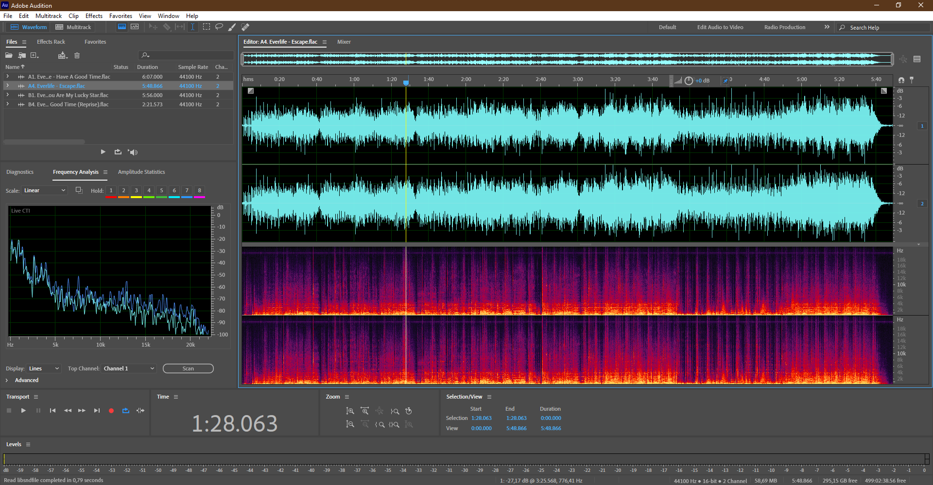The width and height of the screenshot is (933, 485).
Task: Click the Fast Forward transport button
Action: coord(82,411)
